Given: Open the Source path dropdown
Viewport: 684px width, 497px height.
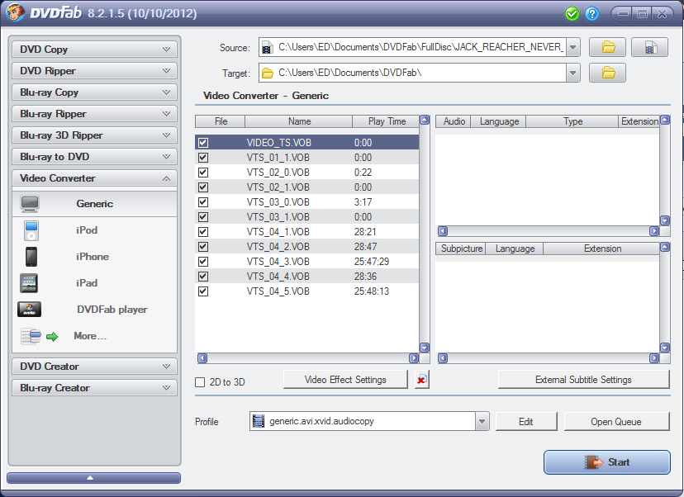Looking at the screenshot, I should coord(572,47).
